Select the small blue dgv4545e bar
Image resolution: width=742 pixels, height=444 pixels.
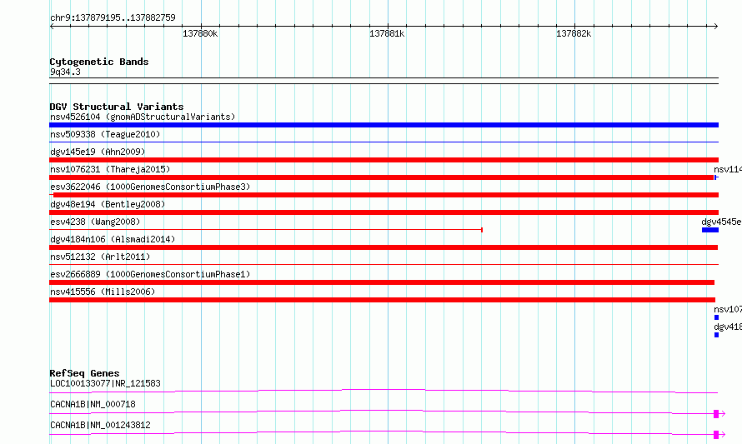(x=710, y=230)
